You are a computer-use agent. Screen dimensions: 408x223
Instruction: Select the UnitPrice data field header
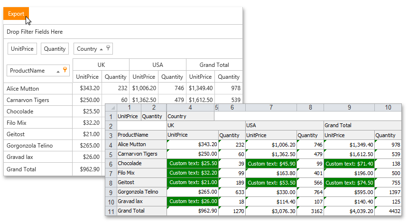click(x=22, y=49)
